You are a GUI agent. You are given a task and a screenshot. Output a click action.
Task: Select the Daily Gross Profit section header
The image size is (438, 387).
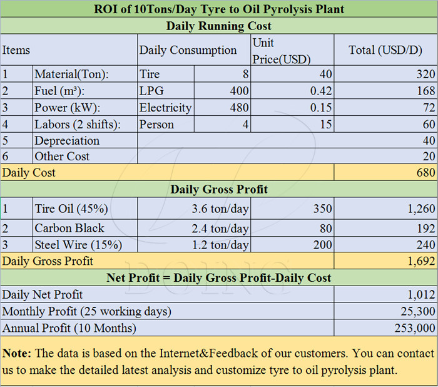(x=218, y=189)
